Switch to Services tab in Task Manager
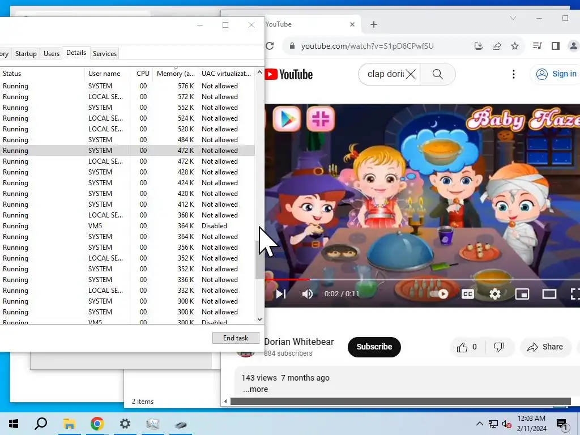Image resolution: width=580 pixels, height=435 pixels. pyautogui.click(x=105, y=54)
